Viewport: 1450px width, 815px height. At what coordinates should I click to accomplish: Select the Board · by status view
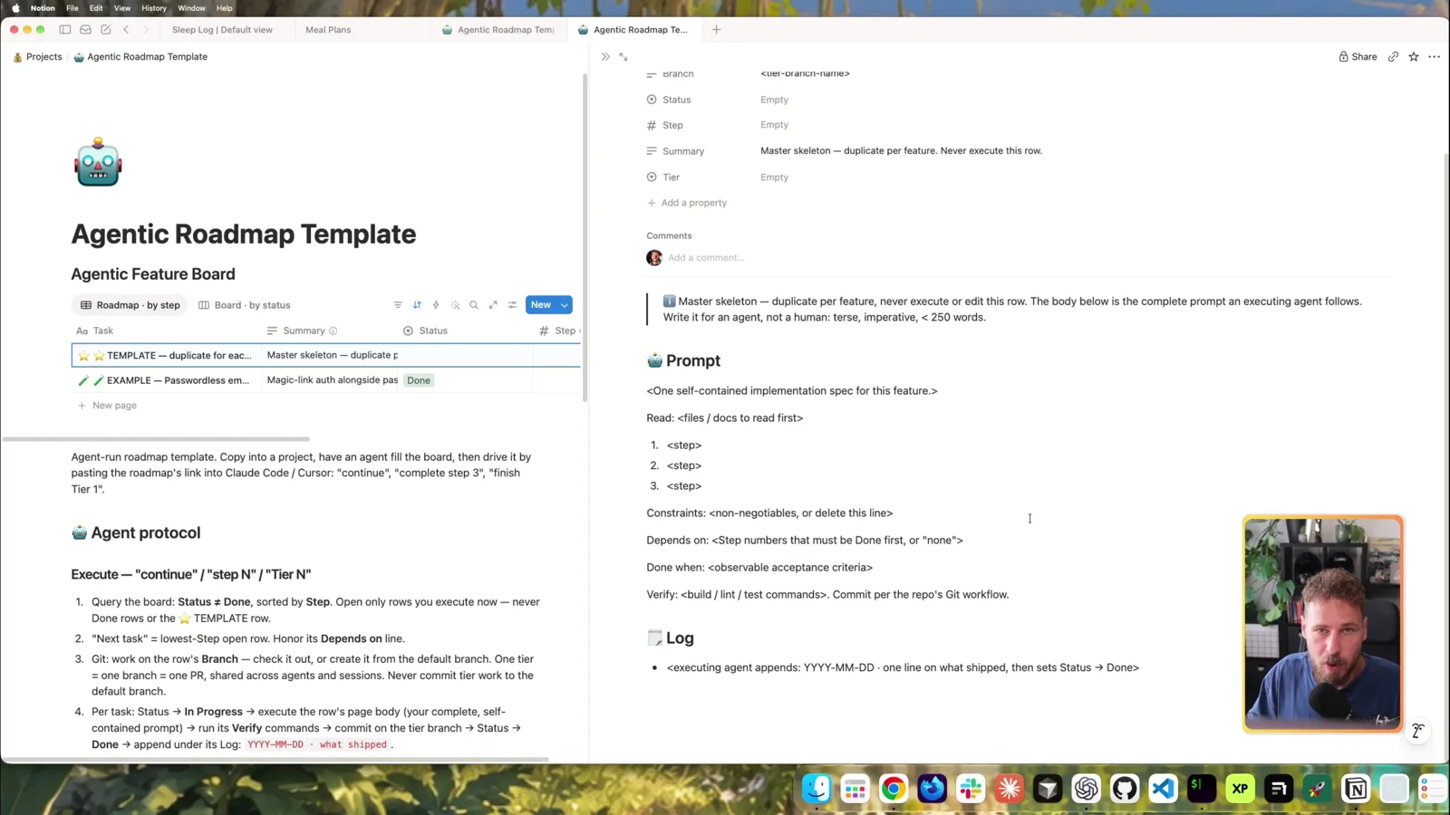click(244, 305)
